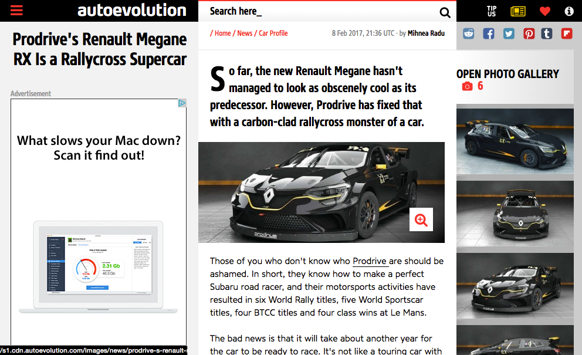The image size is (582, 355).
Task: Share article on Reddit
Action: point(468,33)
